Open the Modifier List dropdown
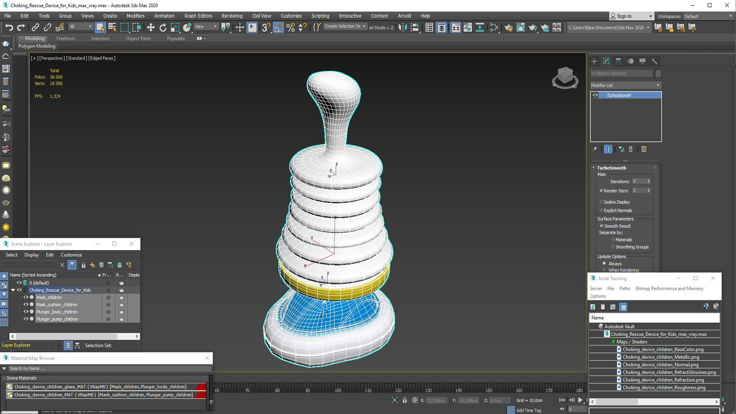Image resolution: width=736 pixels, height=414 pixels. [x=626, y=85]
